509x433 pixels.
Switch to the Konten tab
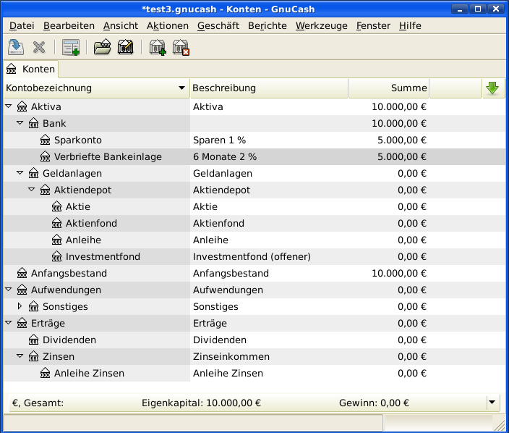pos(30,69)
